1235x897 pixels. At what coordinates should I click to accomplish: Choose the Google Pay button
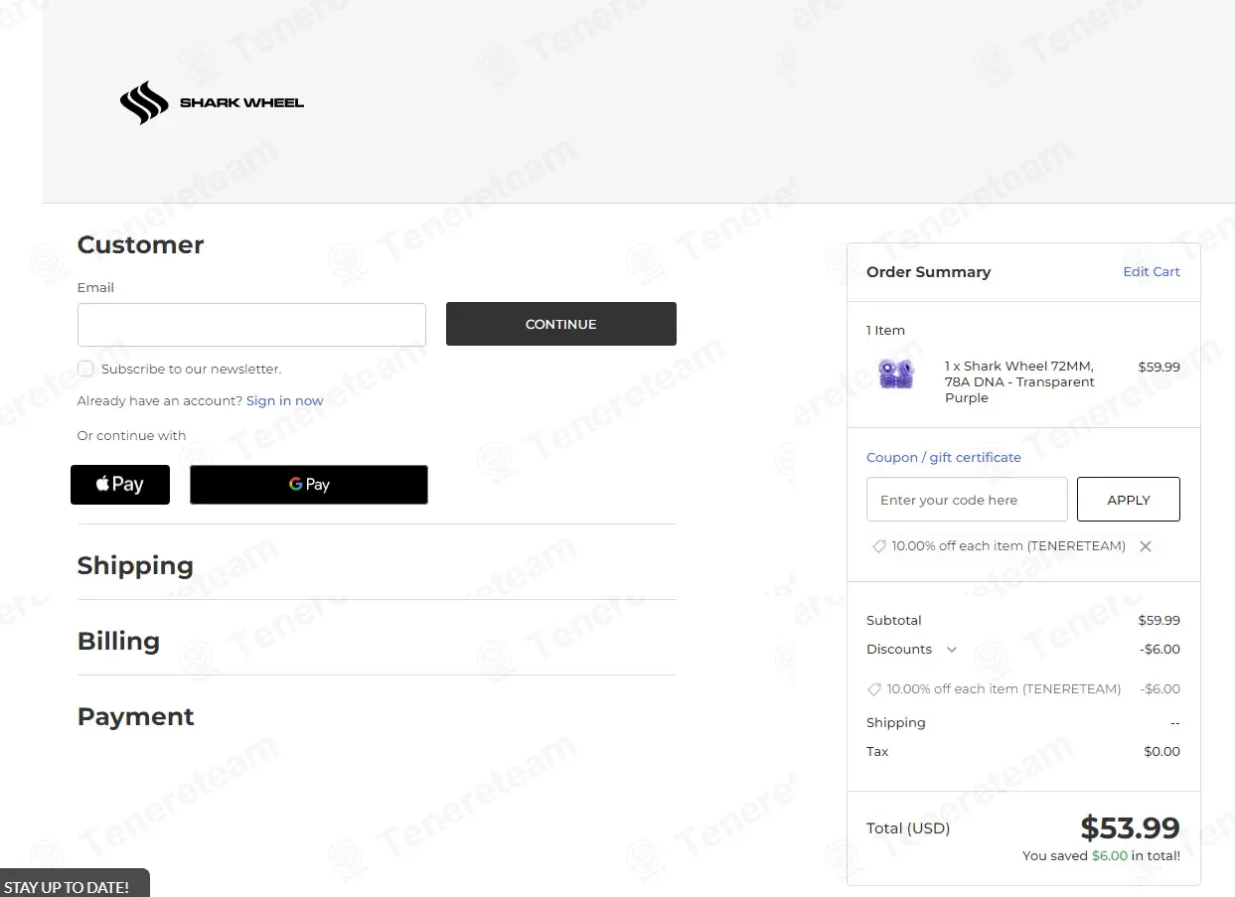[309, 485]
